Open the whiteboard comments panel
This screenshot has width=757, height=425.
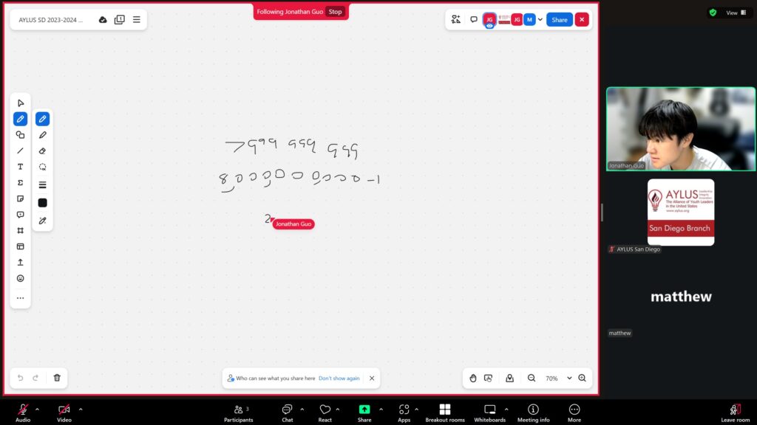(474, 19)
